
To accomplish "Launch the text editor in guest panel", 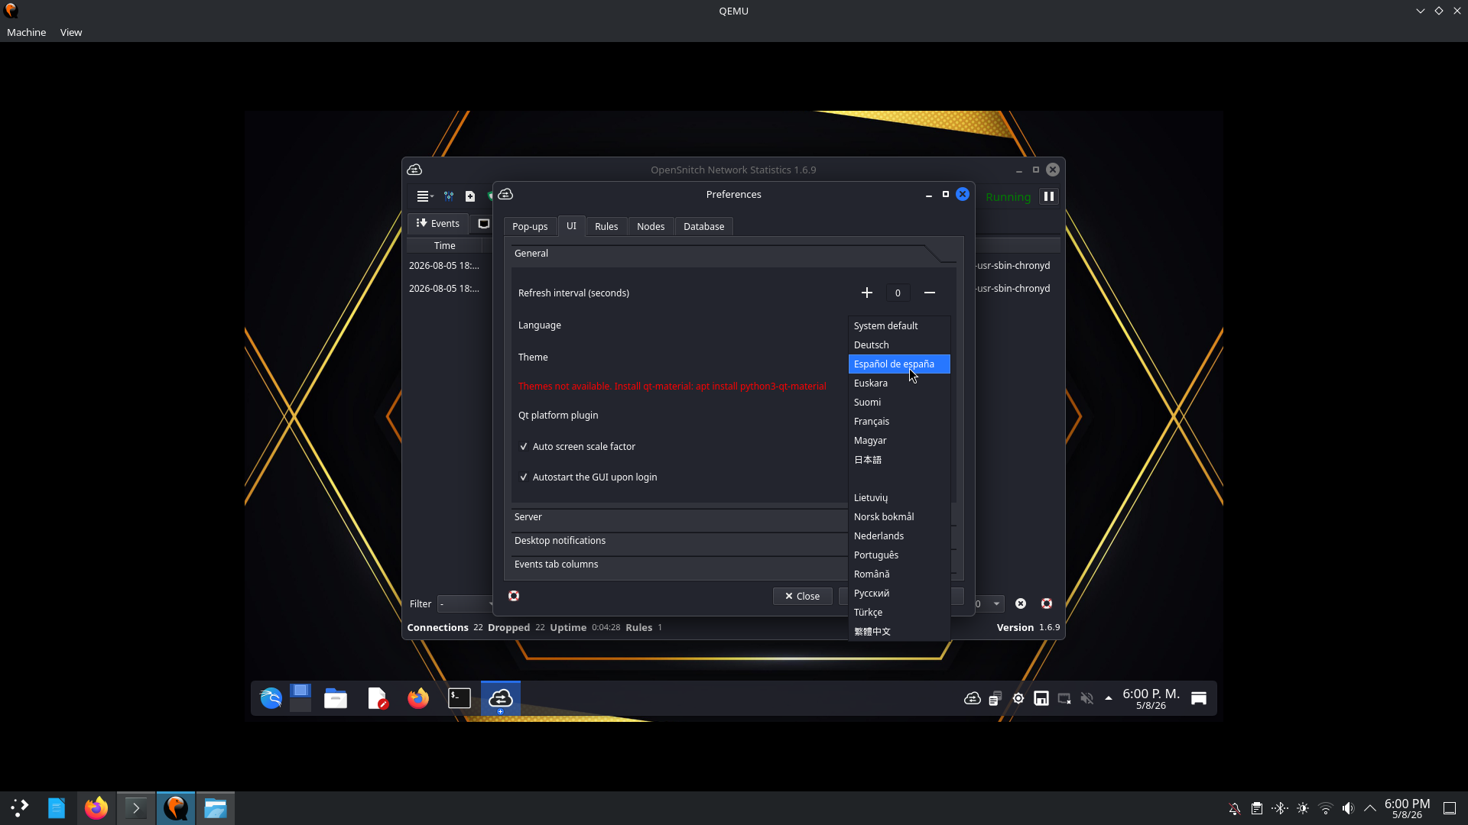I will click(x=377, y=698).
